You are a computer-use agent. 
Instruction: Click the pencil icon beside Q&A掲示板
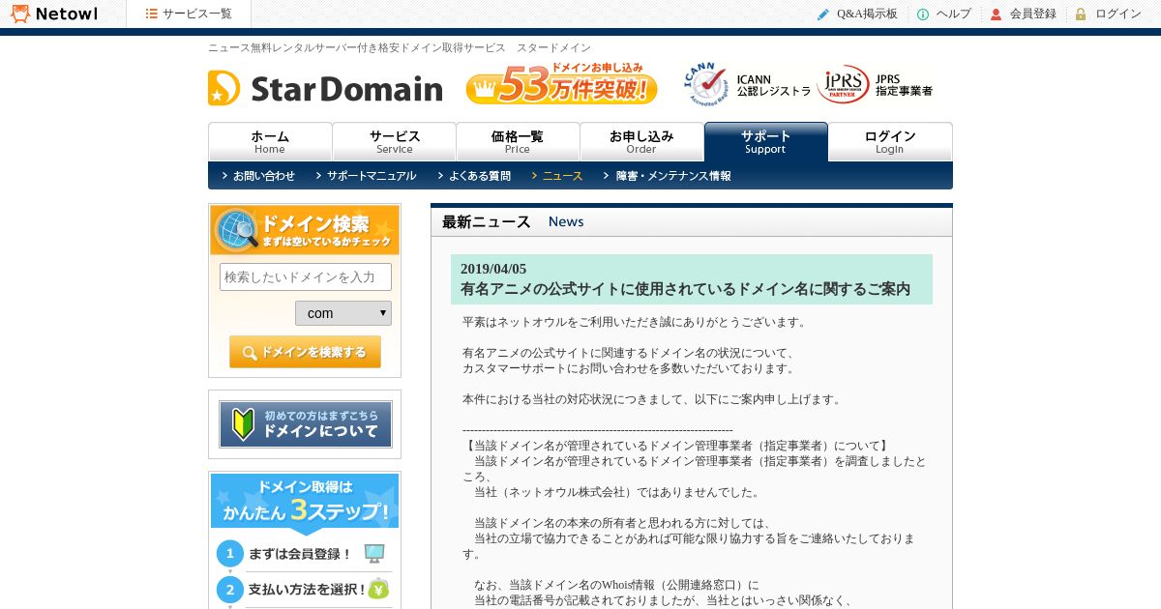823,14
